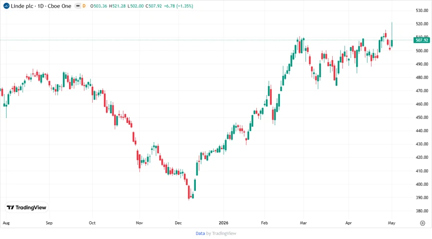Click the 400.00 price axis label

coord(422,184)
